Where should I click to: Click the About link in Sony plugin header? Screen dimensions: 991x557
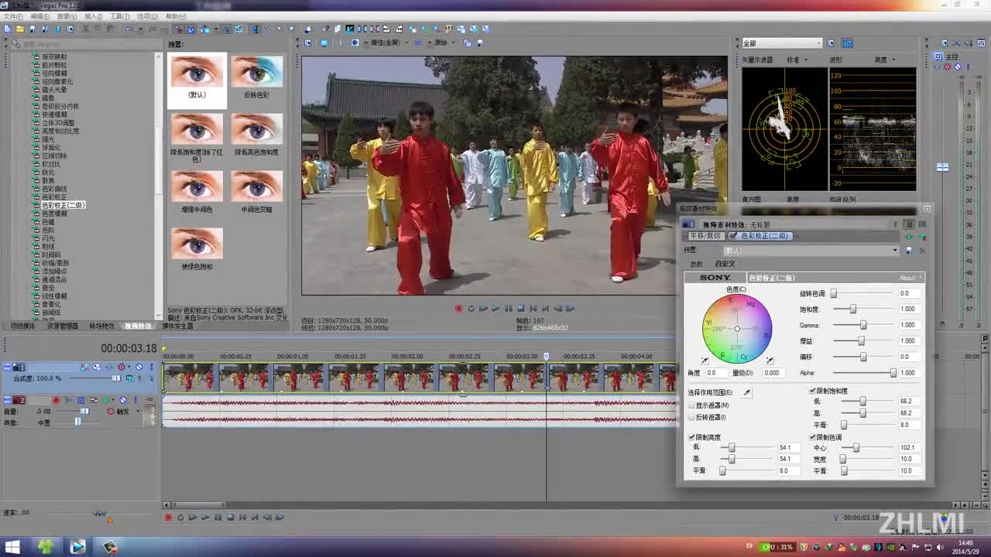click(x=908, y=278)
